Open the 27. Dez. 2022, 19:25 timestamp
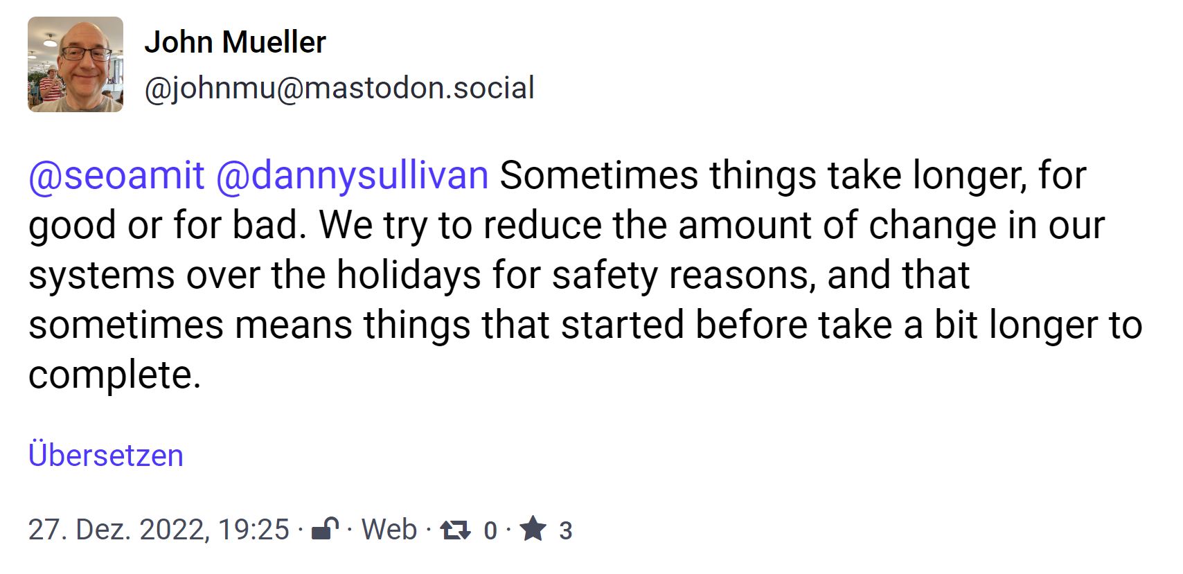 [x=159, y=530]
